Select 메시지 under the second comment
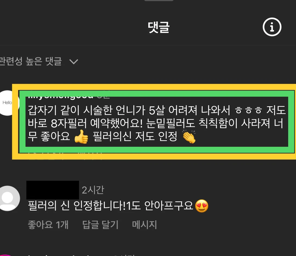Image resolution: width=296 pixels, height=256 pixels. 144,225
